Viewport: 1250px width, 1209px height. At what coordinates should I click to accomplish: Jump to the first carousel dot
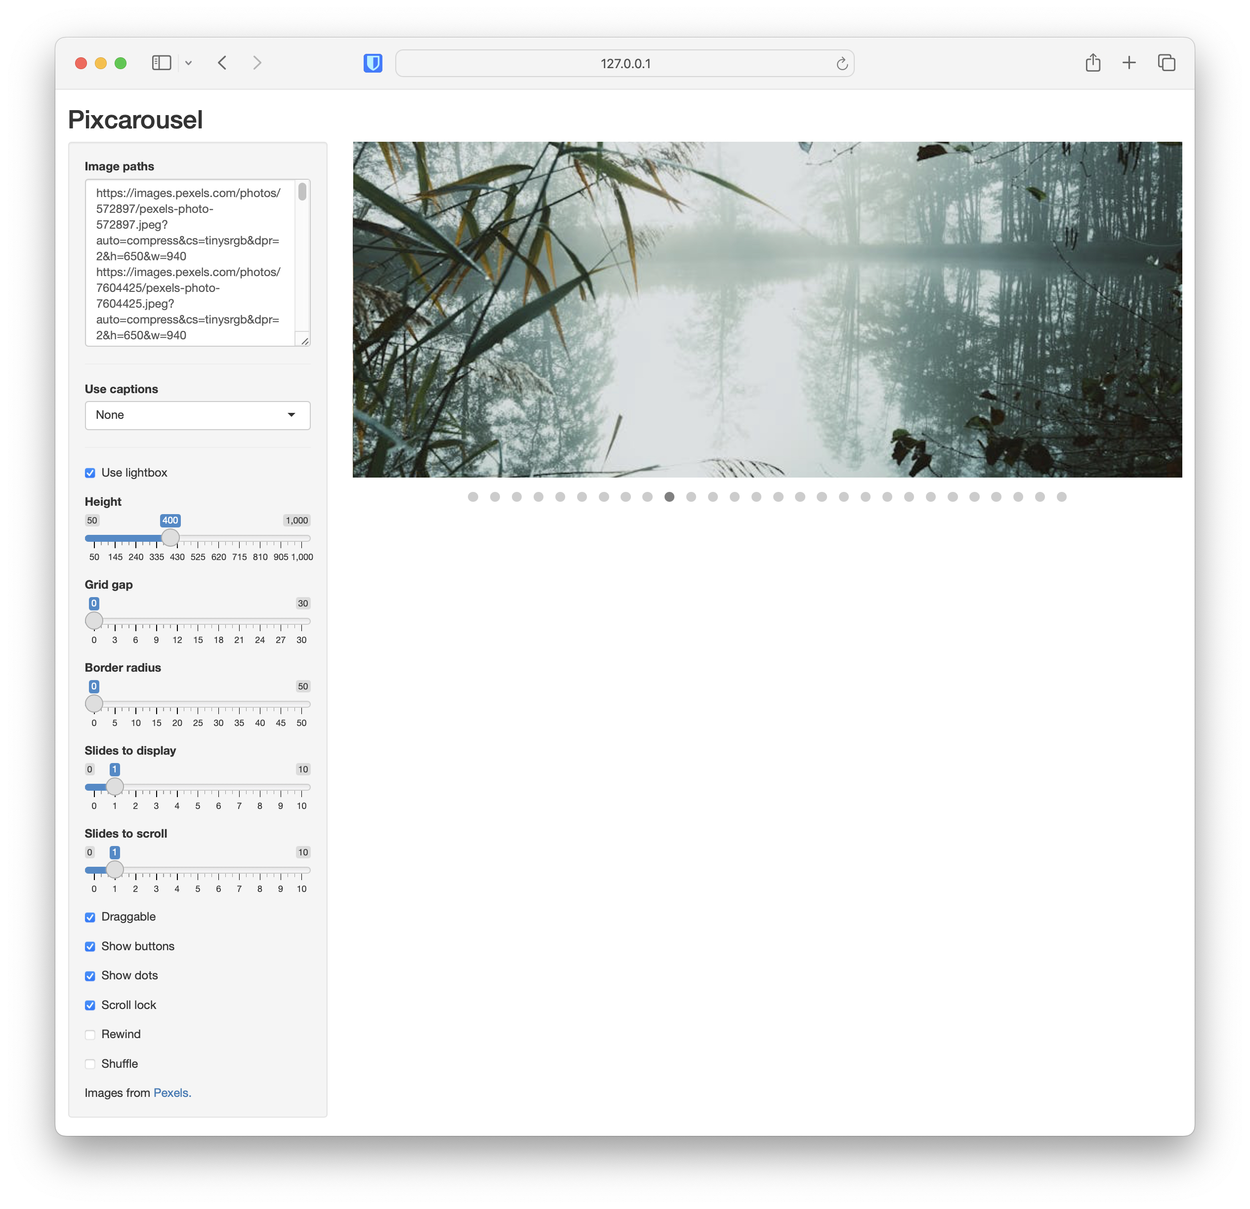click(x=472, y=497)
